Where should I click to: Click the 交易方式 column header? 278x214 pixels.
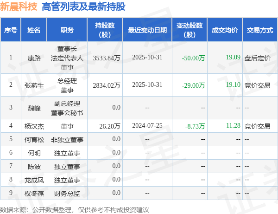coord(260,30)
